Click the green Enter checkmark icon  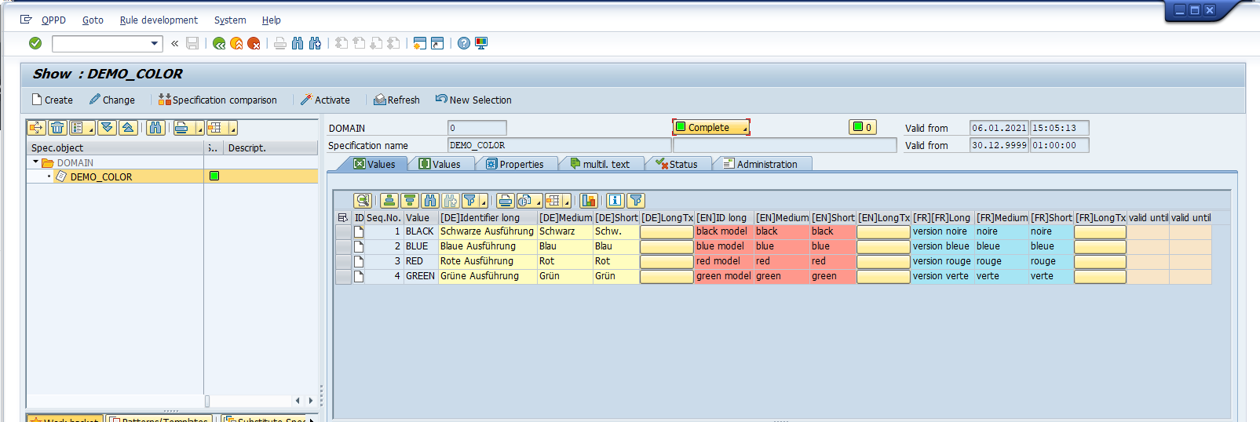pos(35,43)
